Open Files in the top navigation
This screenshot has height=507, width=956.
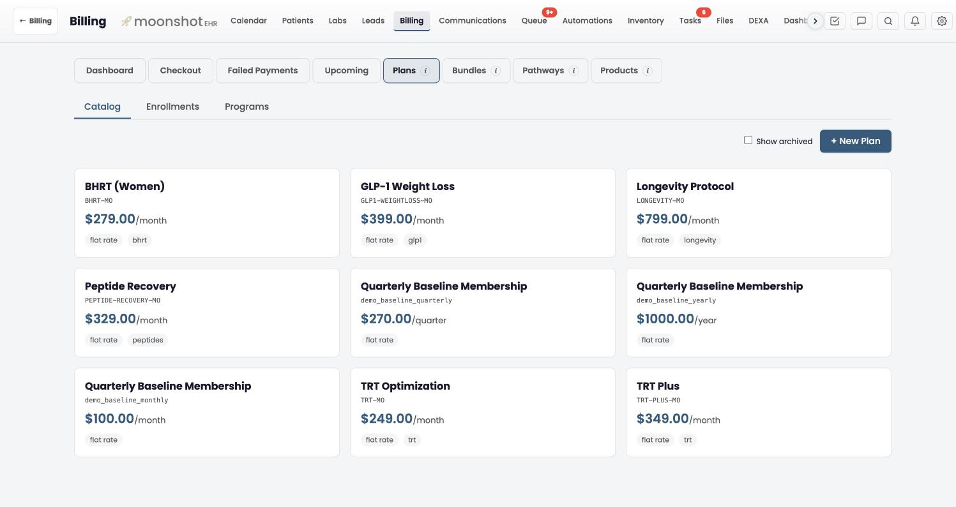coord(725,20)
